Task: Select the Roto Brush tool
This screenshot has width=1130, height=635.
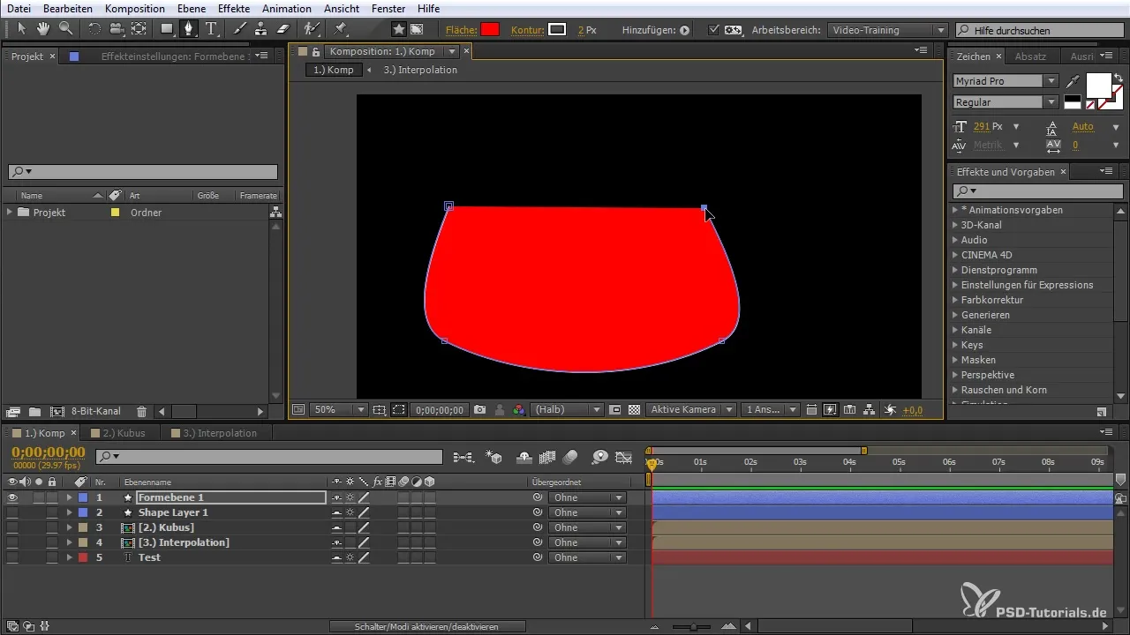Action: pyautogui.click(x=312, y=29)
